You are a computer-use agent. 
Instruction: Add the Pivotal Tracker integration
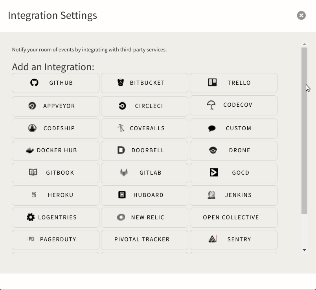pos(145,240)
